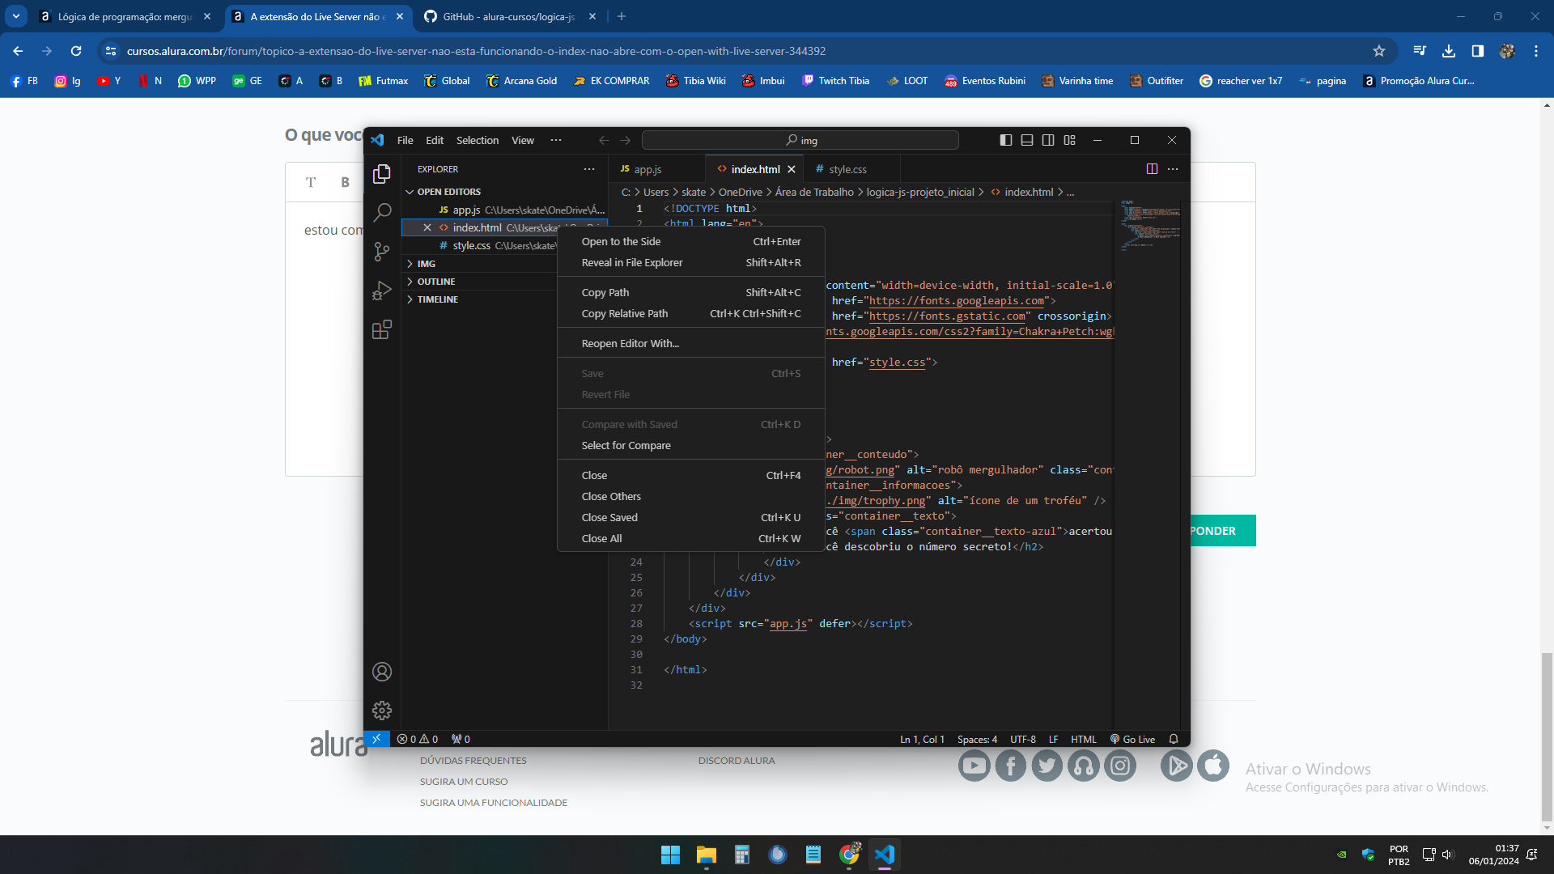Open the Selection menu in VS Code
1554x874 pixels.
pyautogui.click(x=478, y=140)
